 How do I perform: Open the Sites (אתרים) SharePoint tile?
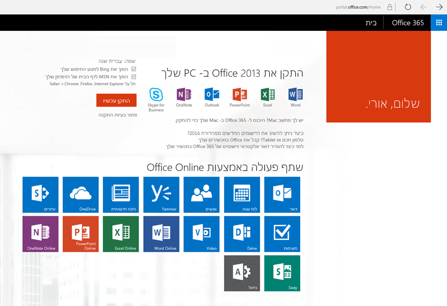click(41, 195)
